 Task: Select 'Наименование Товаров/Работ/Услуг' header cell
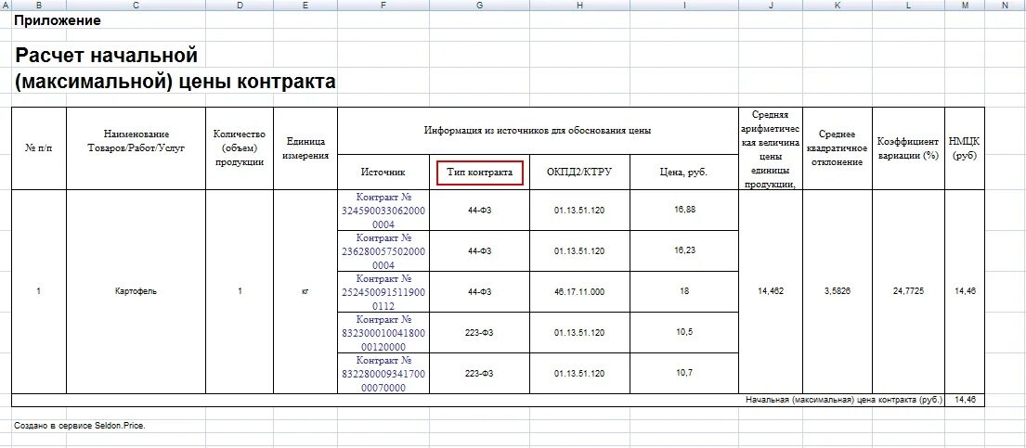(136, 148)
